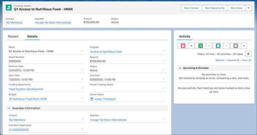Screen dimensions: 257x135
Task: Click Expand All in Activity panel
Action: [233, 60]
